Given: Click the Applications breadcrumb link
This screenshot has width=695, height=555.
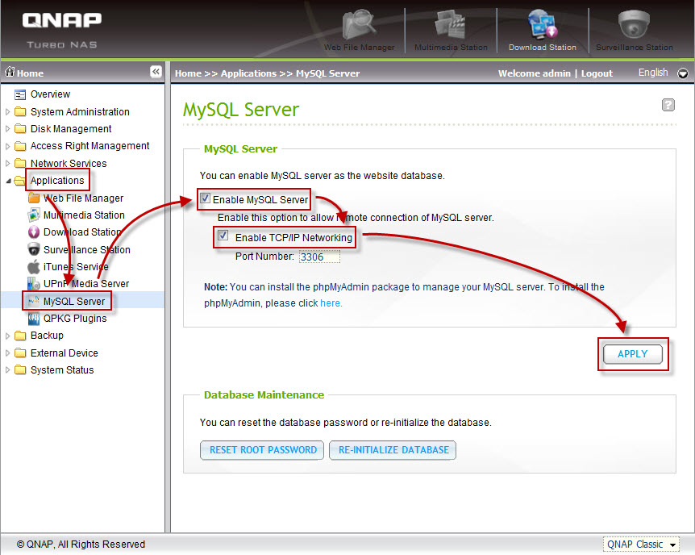Looking at the screenshot, I should (248, 73).
